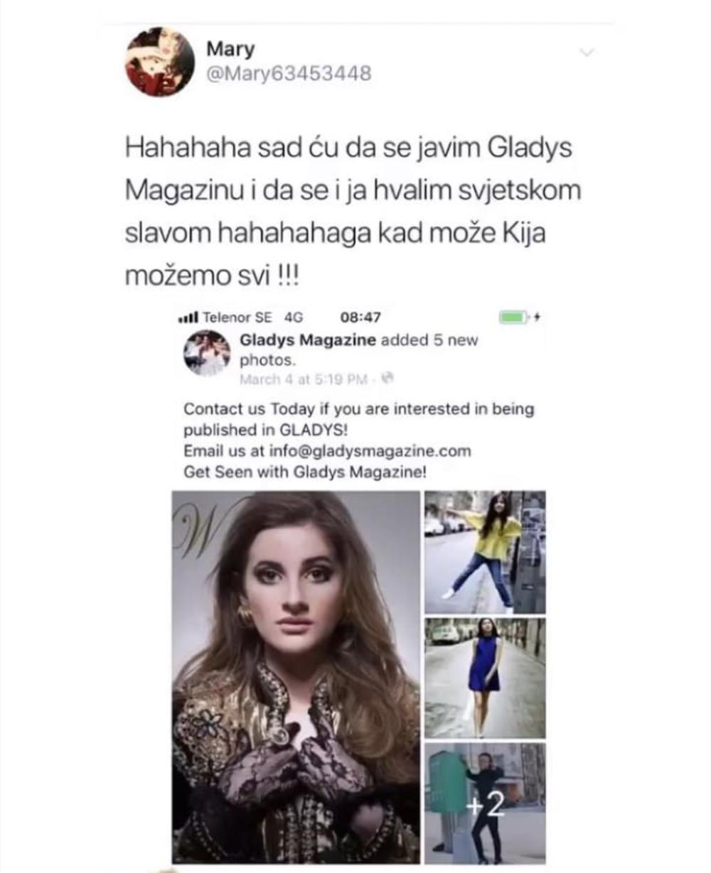The width and height of the screenshot is (711, 873).
Task: Open the Gladys Magazine page name
Action: 307,340
